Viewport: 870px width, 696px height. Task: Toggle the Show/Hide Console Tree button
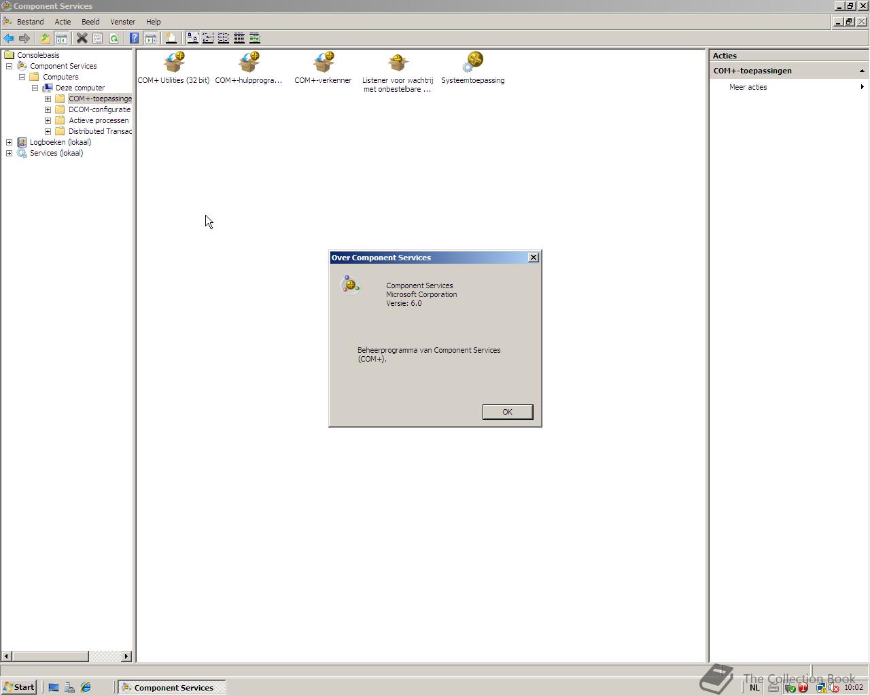pos(61,38)
